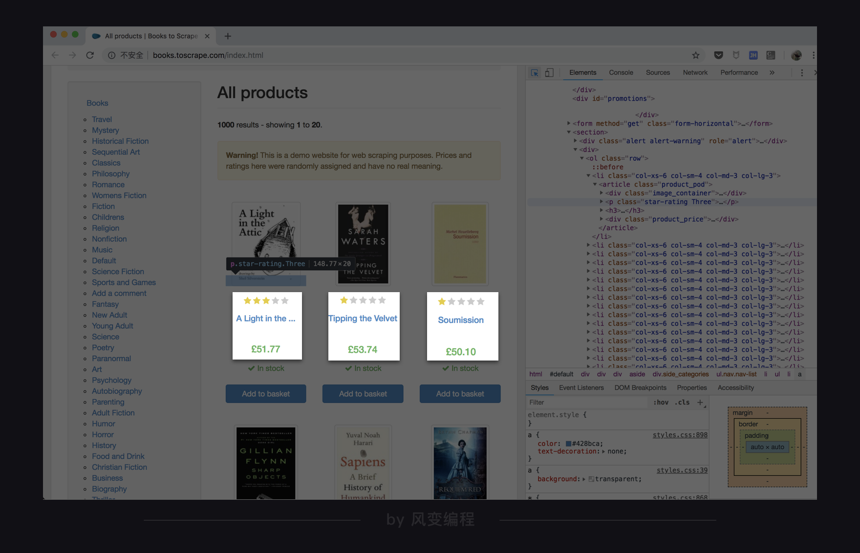
Task: Open a new browser tab
Action: click(x=228, y=36)
